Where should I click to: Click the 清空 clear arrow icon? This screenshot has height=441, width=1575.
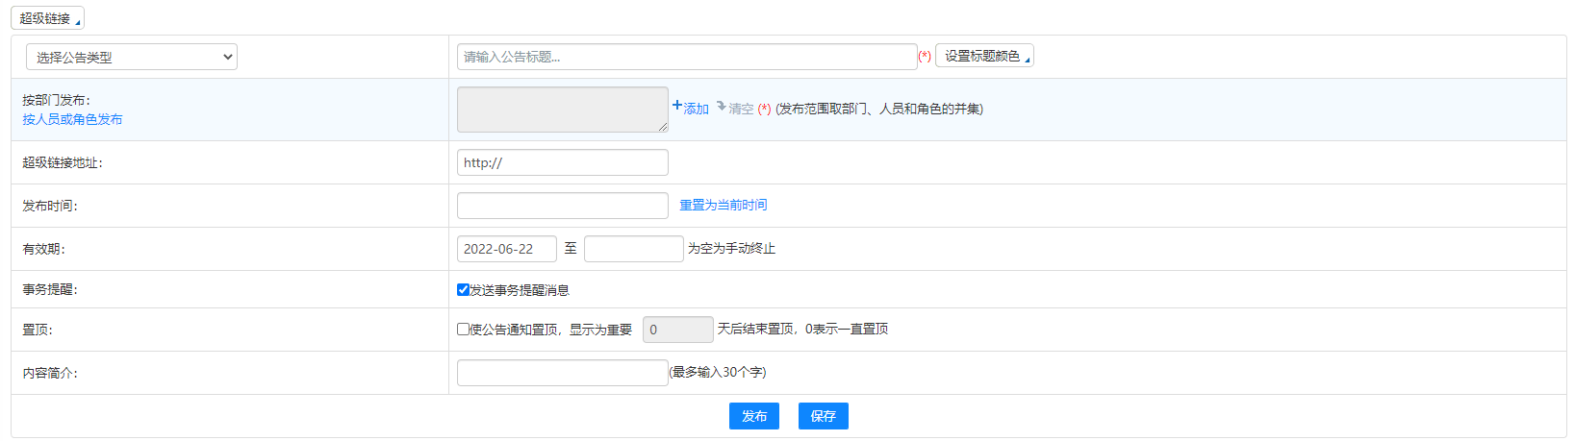(722, 106)
